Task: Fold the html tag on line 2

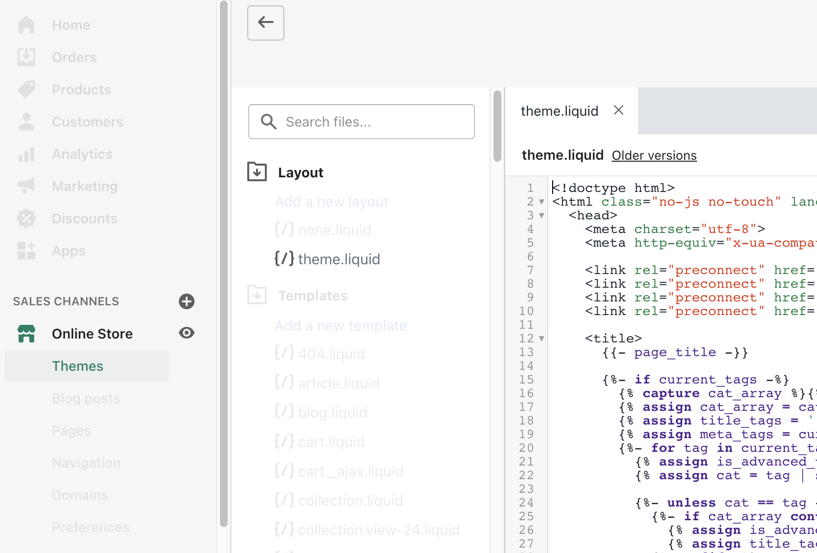Action: 541,202
